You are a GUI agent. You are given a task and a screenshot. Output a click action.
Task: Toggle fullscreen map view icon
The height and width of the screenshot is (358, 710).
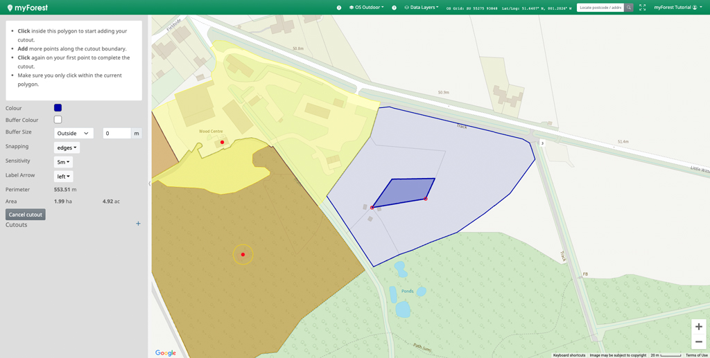[642, 8]
